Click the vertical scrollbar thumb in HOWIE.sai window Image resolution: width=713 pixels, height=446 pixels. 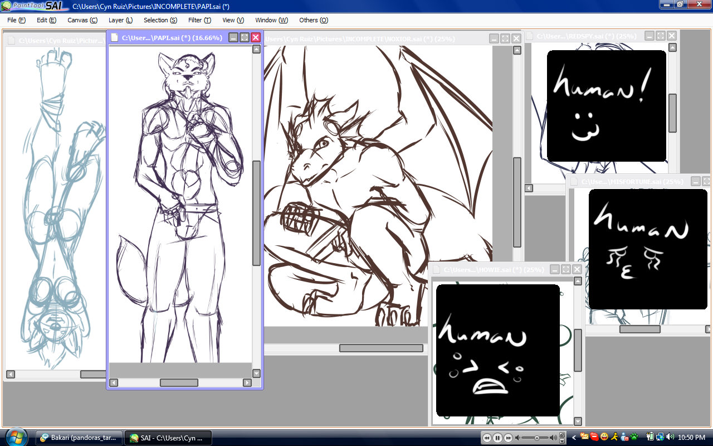click(x=578, y=350)
